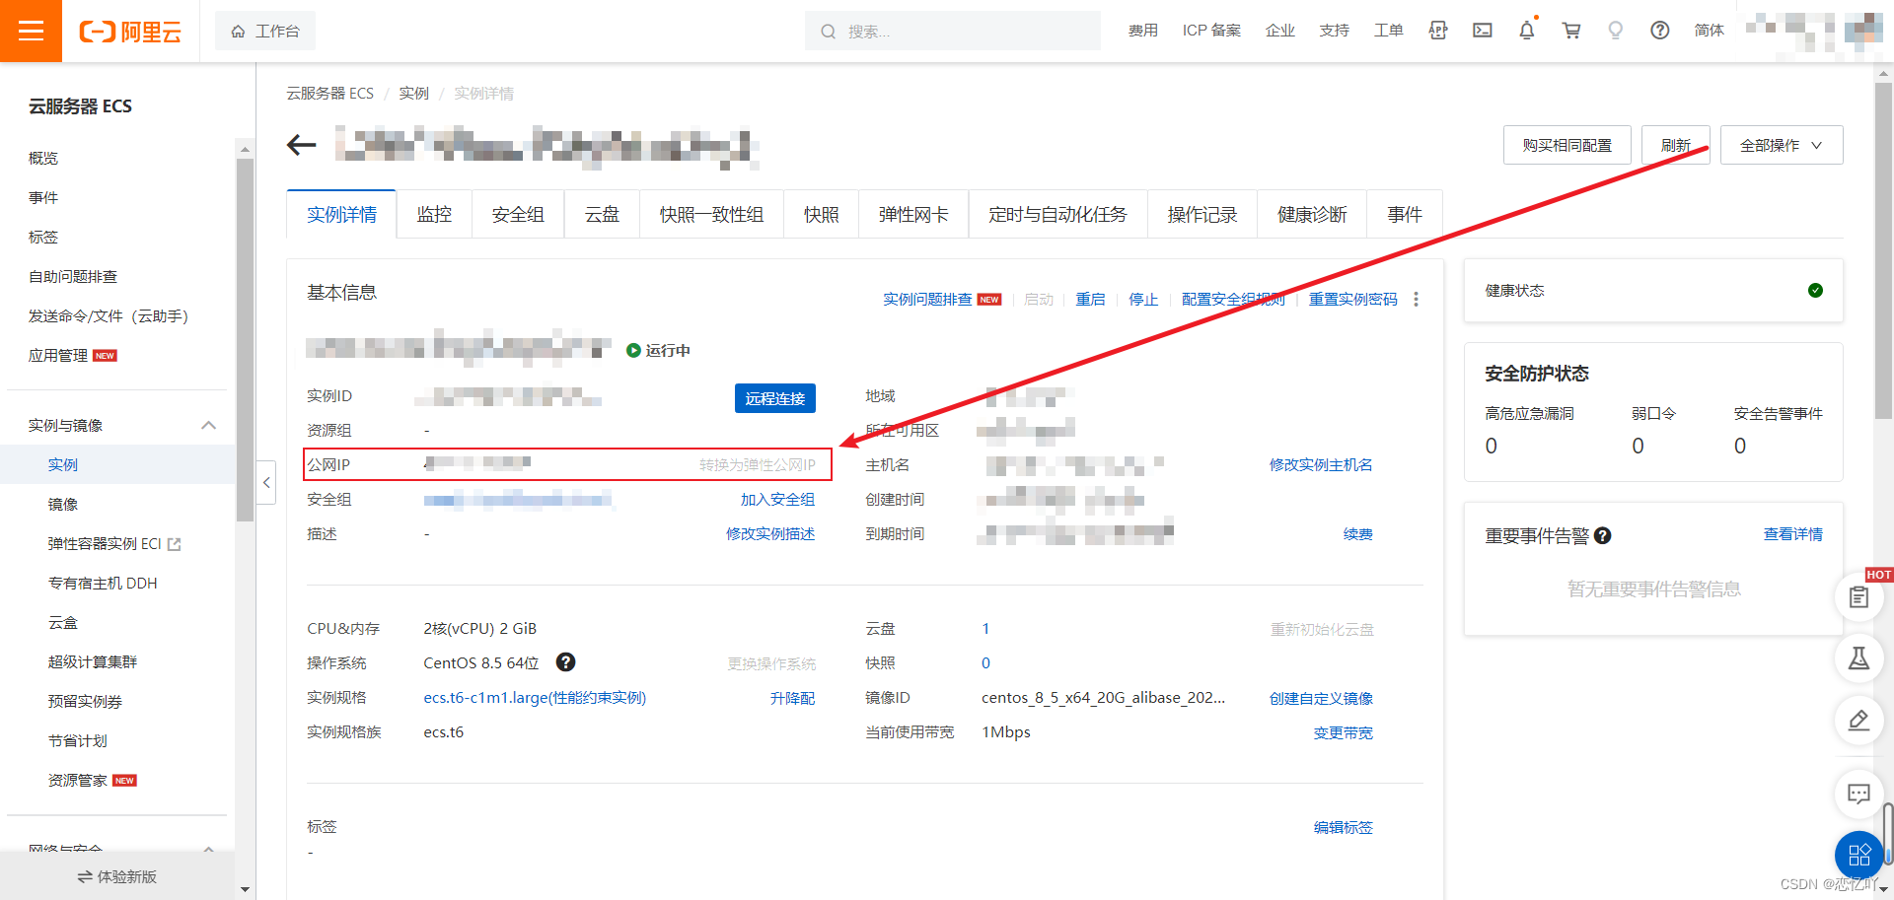This screenshot has height=900, width=1894.
Task: Open the shopping cart icon
Action: click(1571, 31)
